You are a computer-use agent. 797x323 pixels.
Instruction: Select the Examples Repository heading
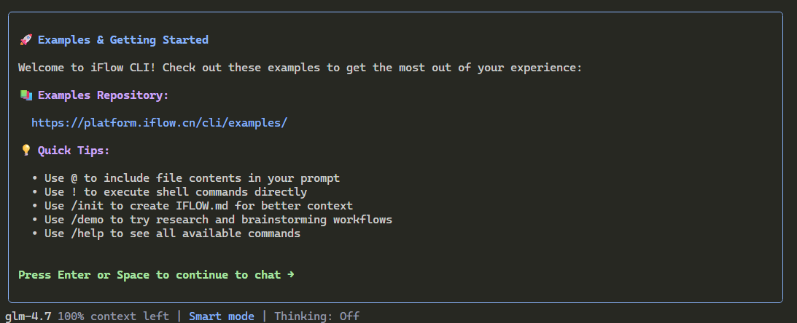click(x=104, y=95)
